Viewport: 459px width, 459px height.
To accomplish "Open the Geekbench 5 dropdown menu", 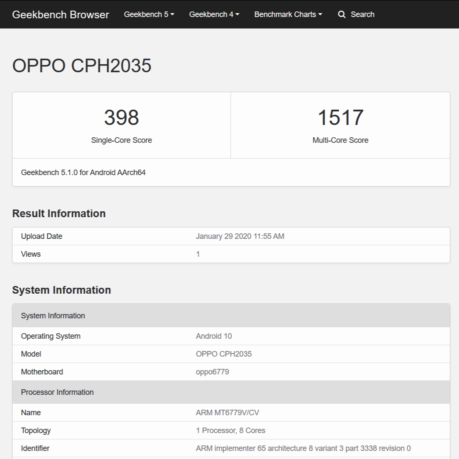I will (x=149, y=14).
